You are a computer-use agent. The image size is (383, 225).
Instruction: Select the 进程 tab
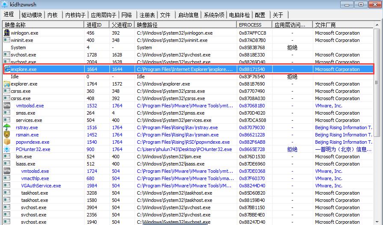(9, 14)
